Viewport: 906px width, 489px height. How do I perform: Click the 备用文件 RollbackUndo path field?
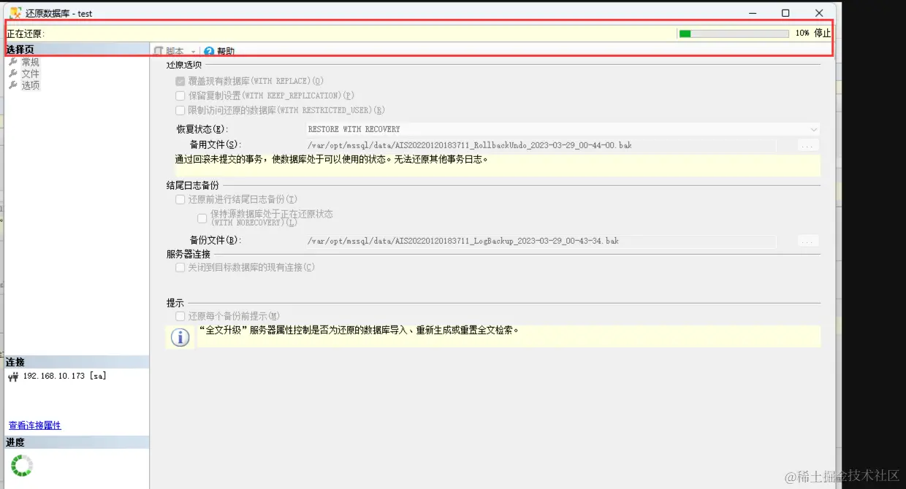pyautogui.click(x=541, y=145)
